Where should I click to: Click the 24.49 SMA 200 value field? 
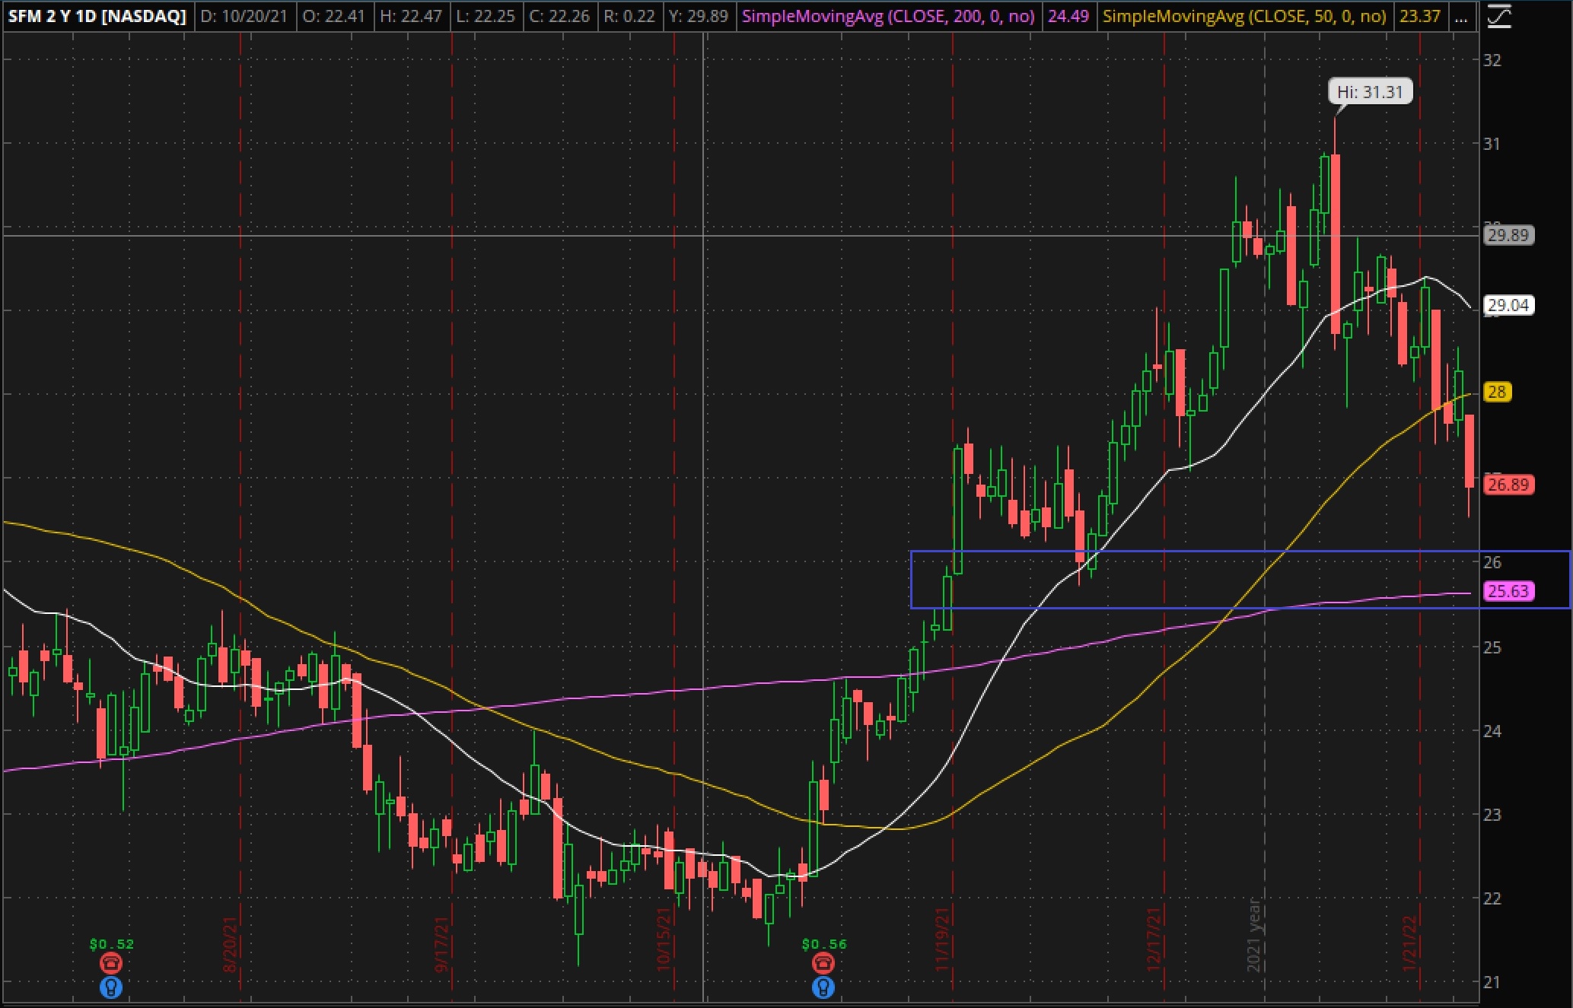(1068, 17)
